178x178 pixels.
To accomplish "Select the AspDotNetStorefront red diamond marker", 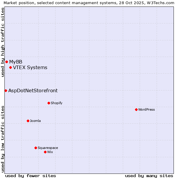I will pos(6,90).
